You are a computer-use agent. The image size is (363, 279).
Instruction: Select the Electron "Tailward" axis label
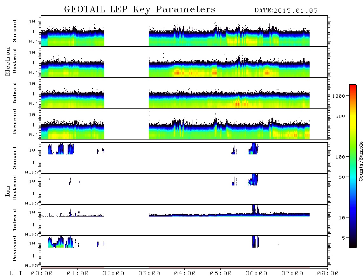(x=15, y=93)
